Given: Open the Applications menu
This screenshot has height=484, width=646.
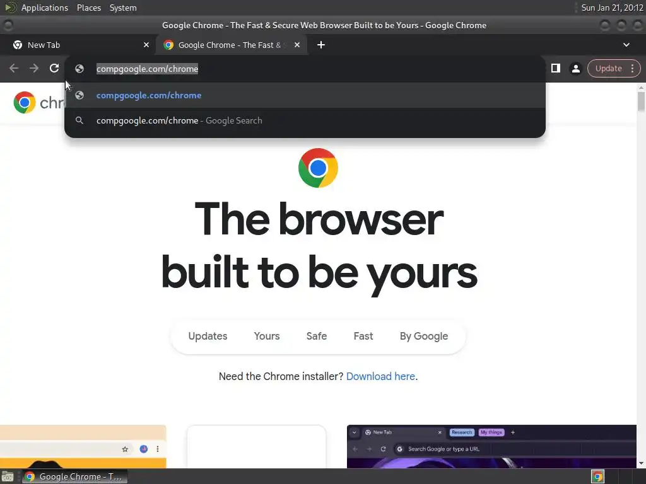Looking at the screenshot, I should [x=45, y=8].
